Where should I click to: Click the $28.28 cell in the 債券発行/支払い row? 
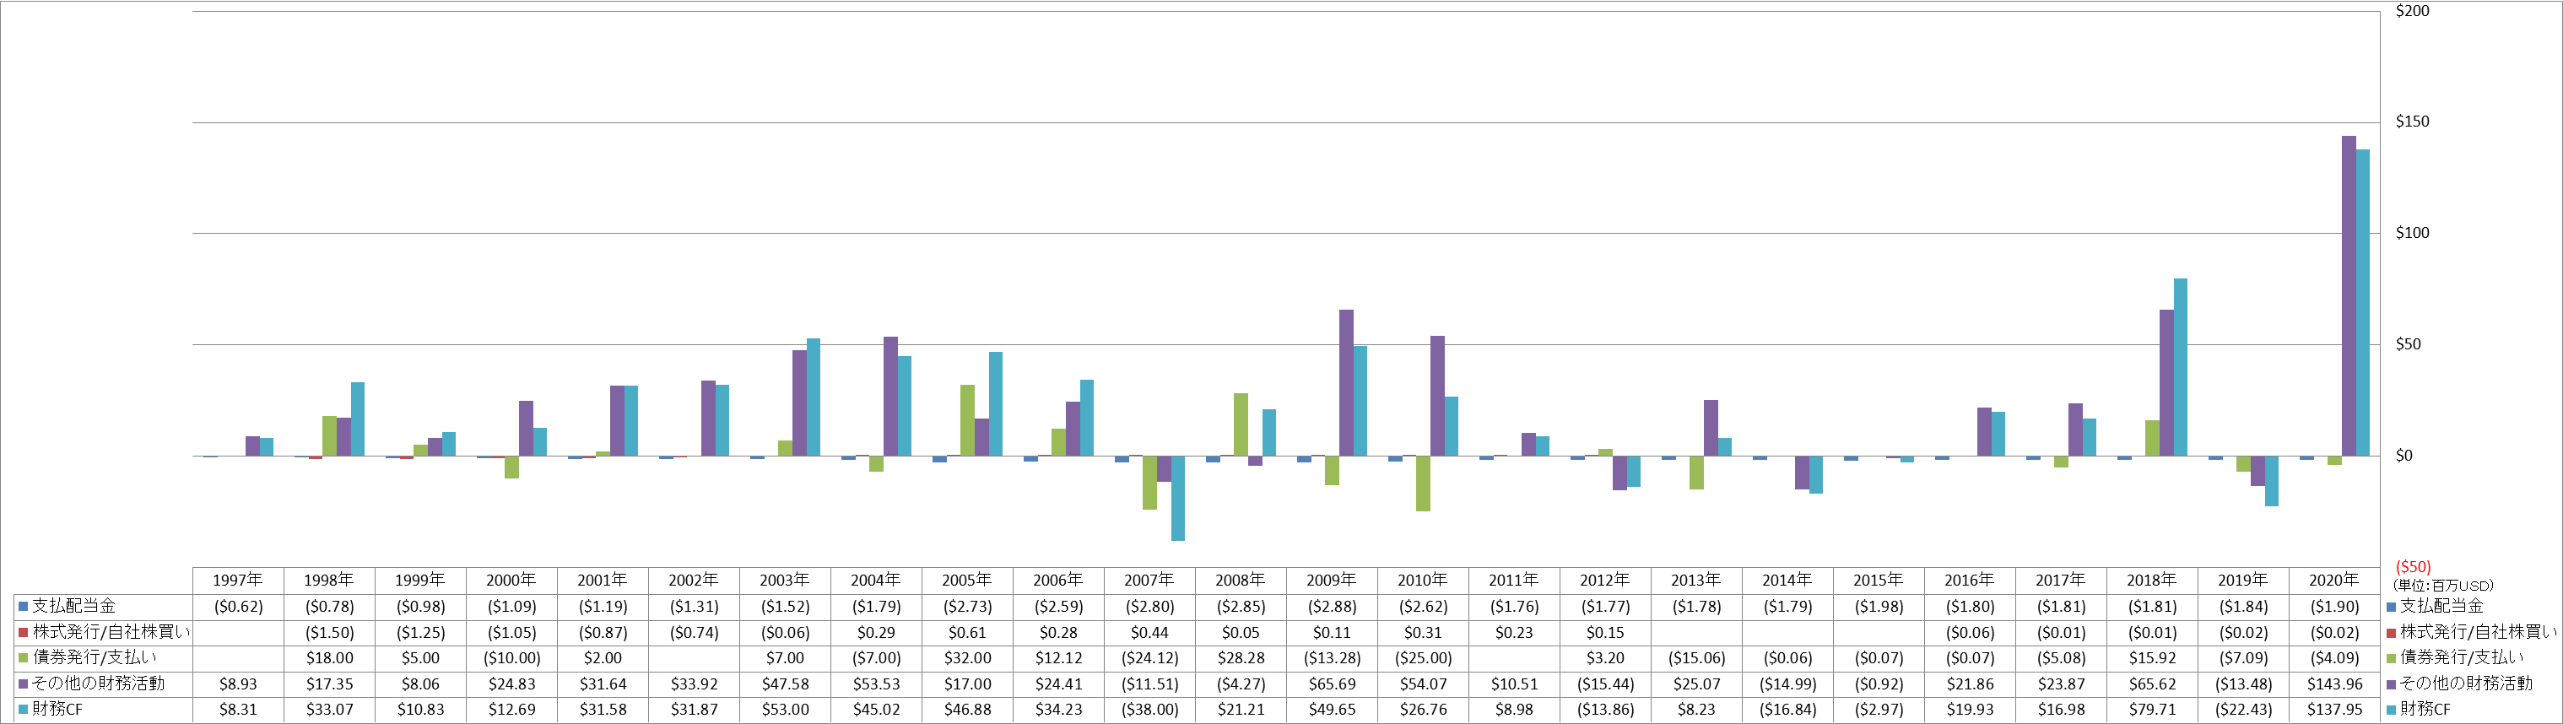pyautogui.click(x=1241, y=658)
